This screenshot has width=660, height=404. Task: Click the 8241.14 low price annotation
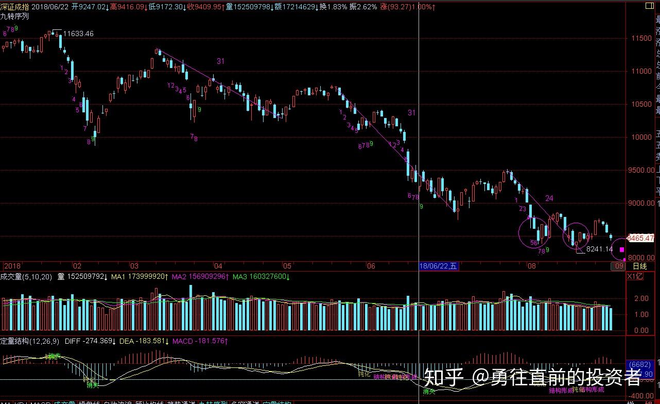click(x=600, y=249)
